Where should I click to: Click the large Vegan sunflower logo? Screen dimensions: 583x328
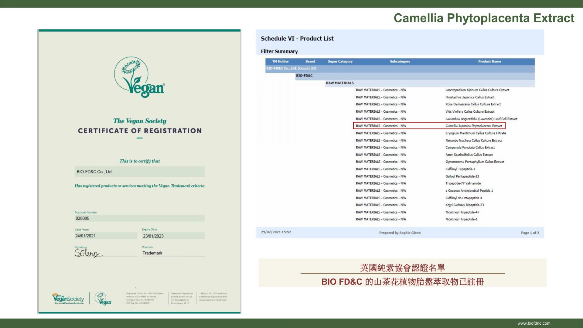coord(139,77)
